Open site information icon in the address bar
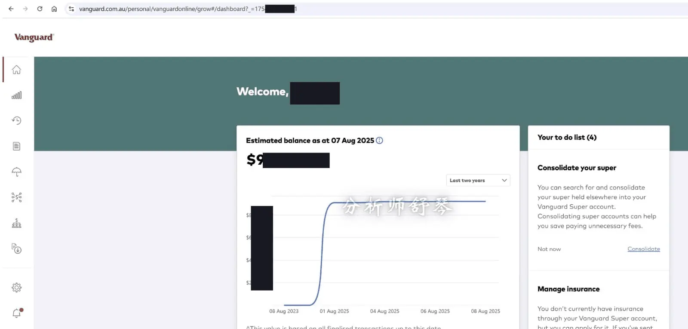Image resolution: width=688 pixels, height=329 pixels. pos(71,9)
